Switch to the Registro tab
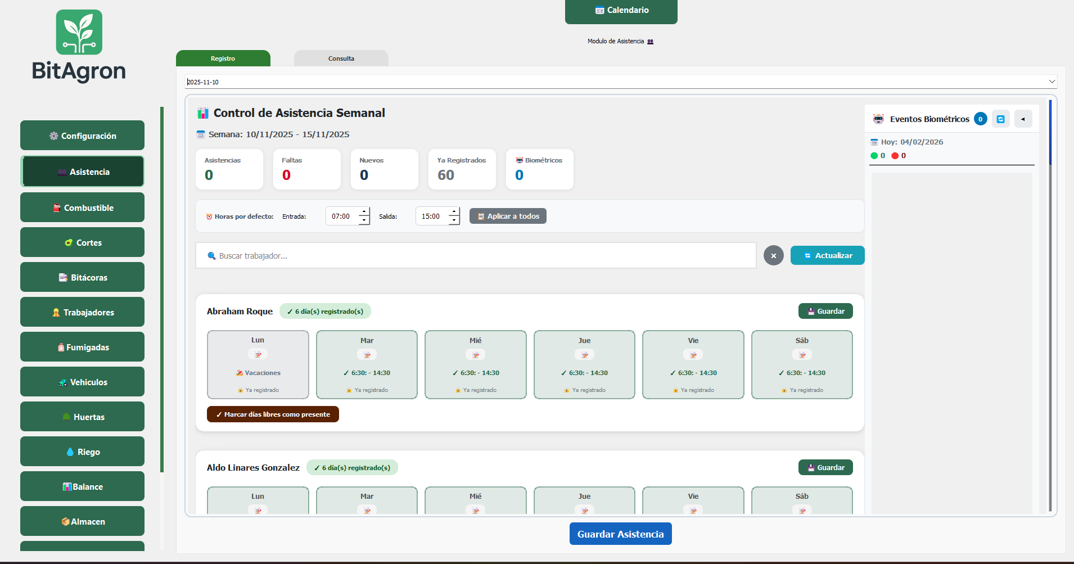The image size is (1074, 564). (223, 58)
